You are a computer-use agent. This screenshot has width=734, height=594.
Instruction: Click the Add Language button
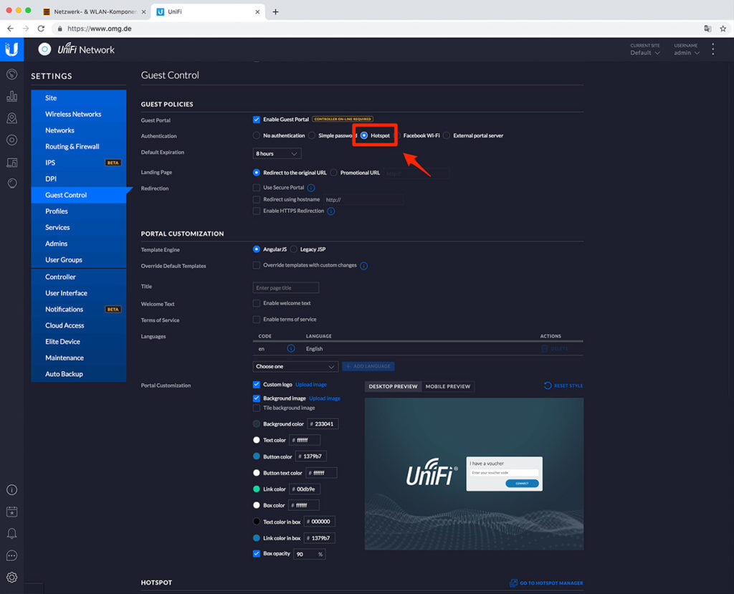[368, 367]
